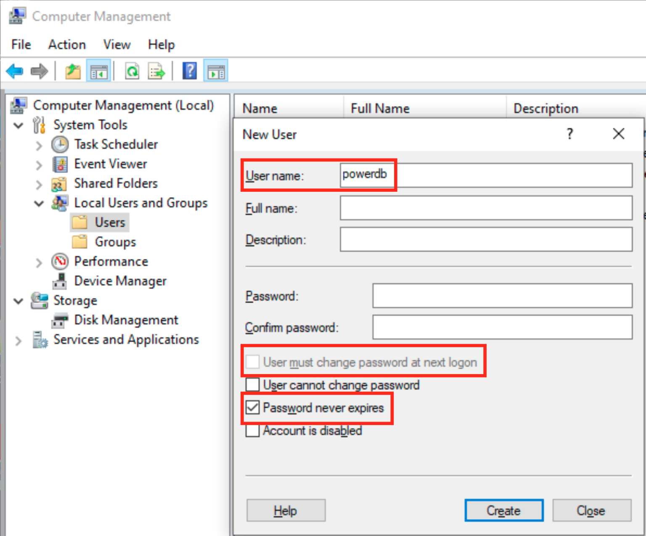Click the export list toolbar icon

point(156,71)
